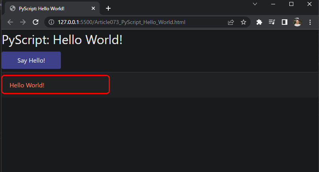319x172 pixels.
Task: Open the profile avatar menu
Action: tap(297, 22)
